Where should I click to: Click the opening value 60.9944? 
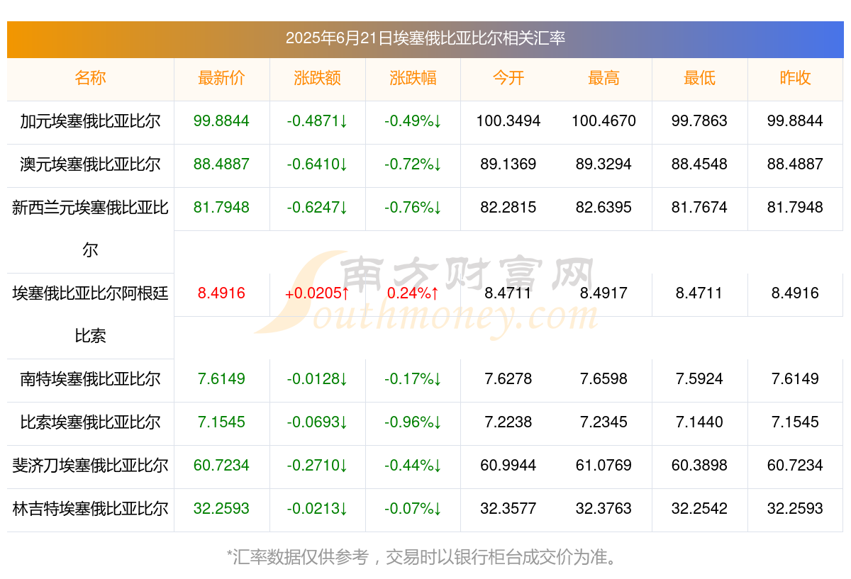tap(508, 466)
